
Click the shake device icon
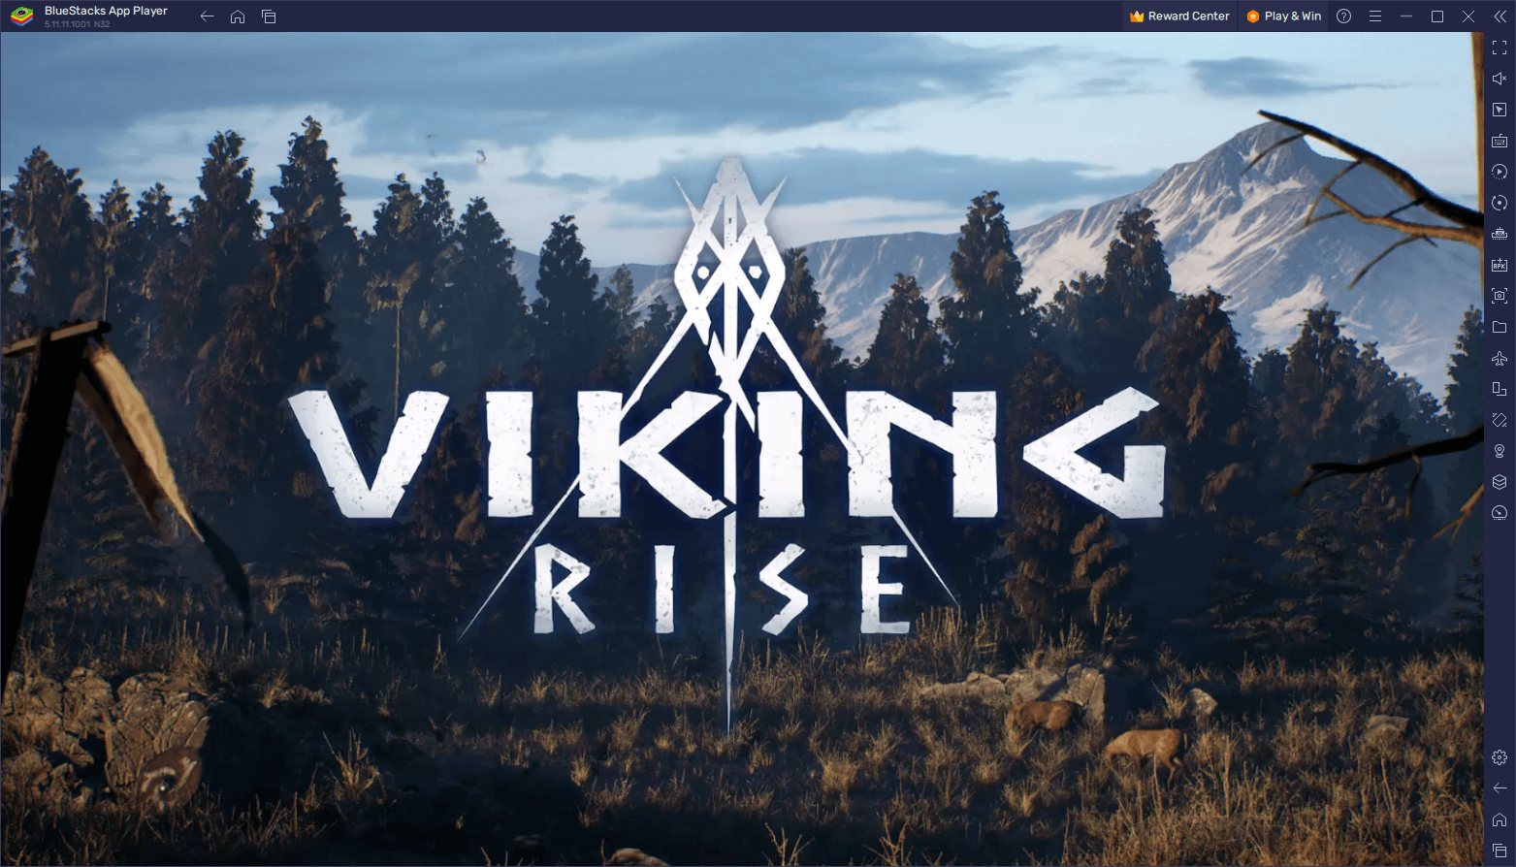pyautogui.click(x=1500, y=420)
